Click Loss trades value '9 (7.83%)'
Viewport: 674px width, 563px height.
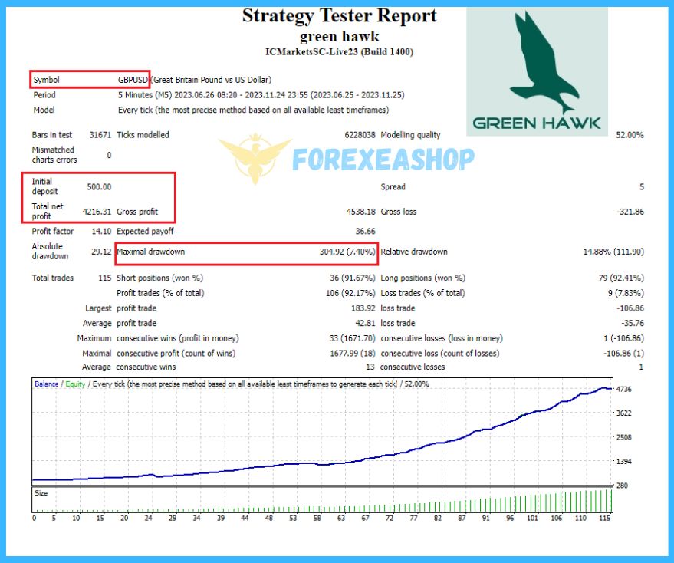point(626,293)
